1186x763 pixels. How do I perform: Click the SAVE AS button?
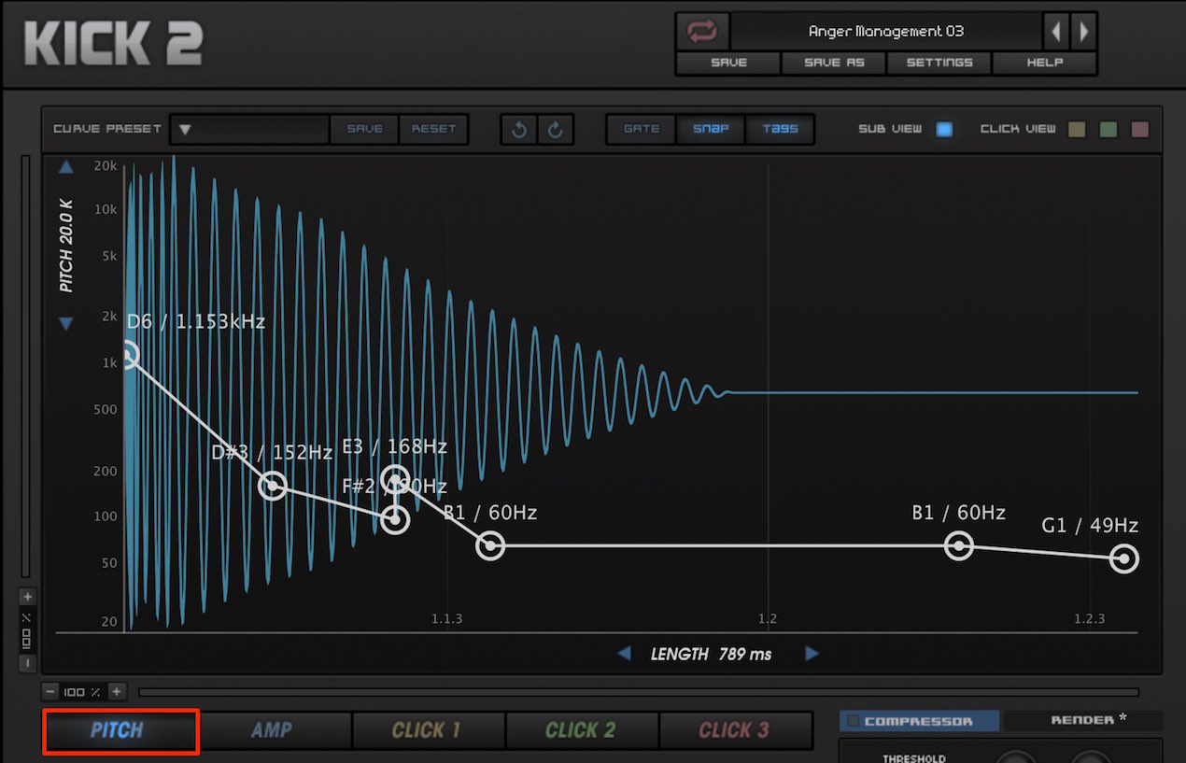tap(835, 63)
